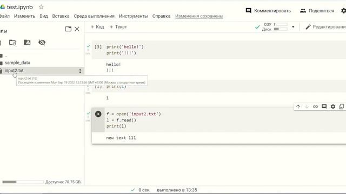Click the 'выполнено в 13:35' status

pos(177,190)
